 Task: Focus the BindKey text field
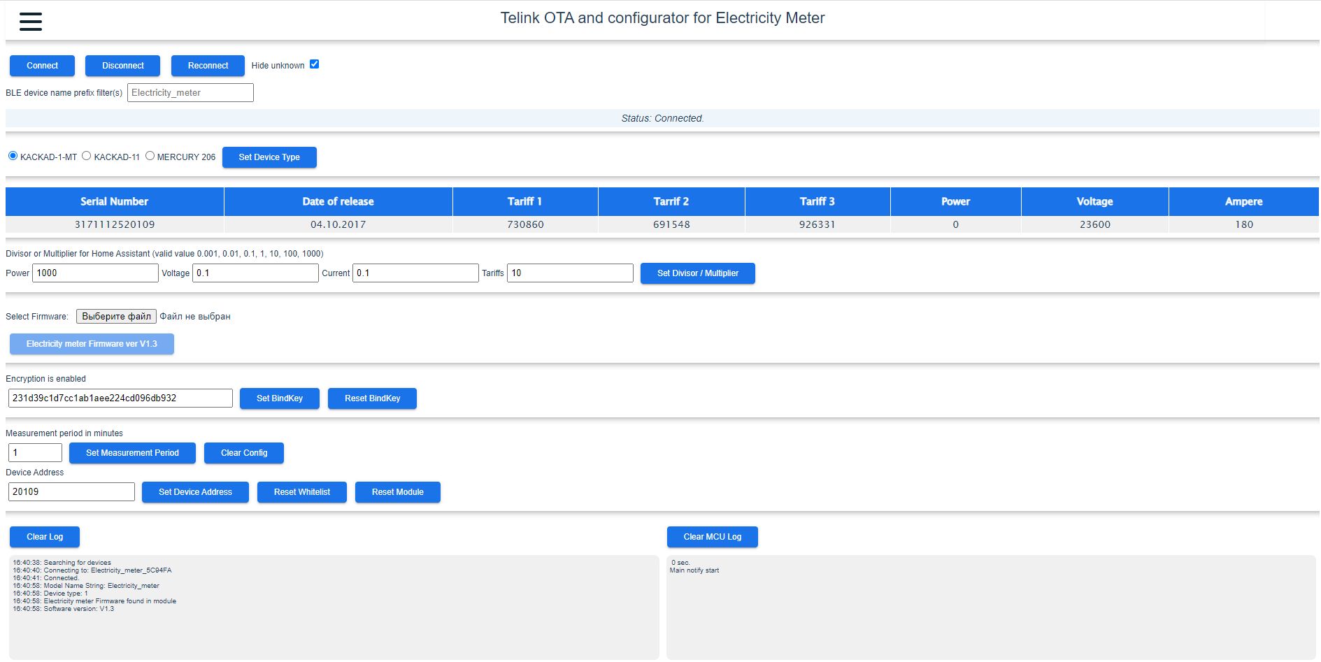[120, 398]
